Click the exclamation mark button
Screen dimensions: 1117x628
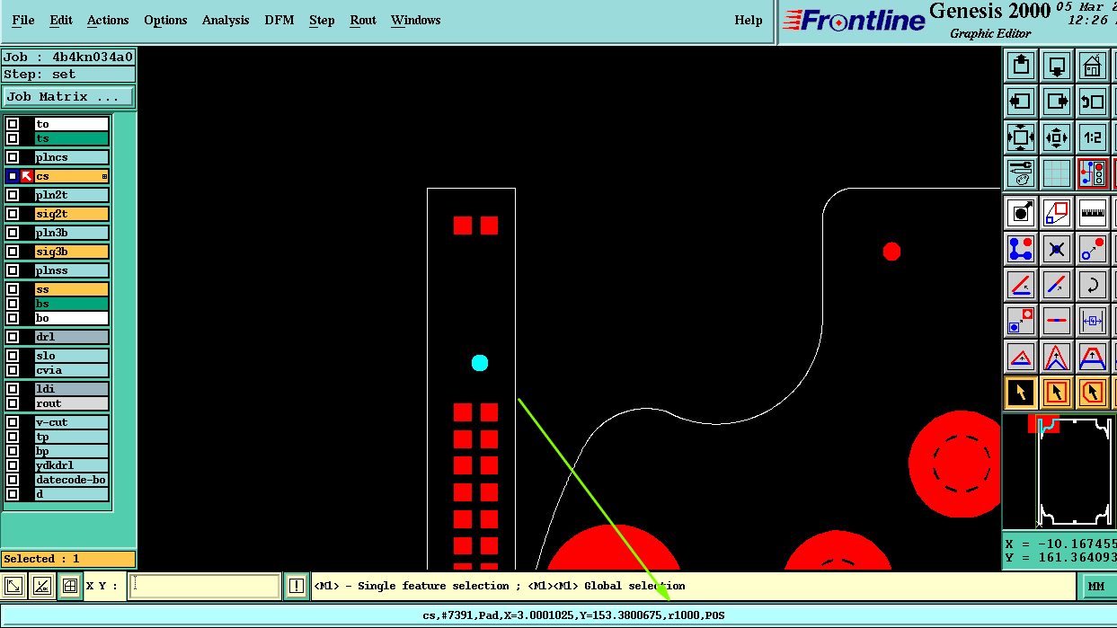pyautogui.click(x=297, y=587)
